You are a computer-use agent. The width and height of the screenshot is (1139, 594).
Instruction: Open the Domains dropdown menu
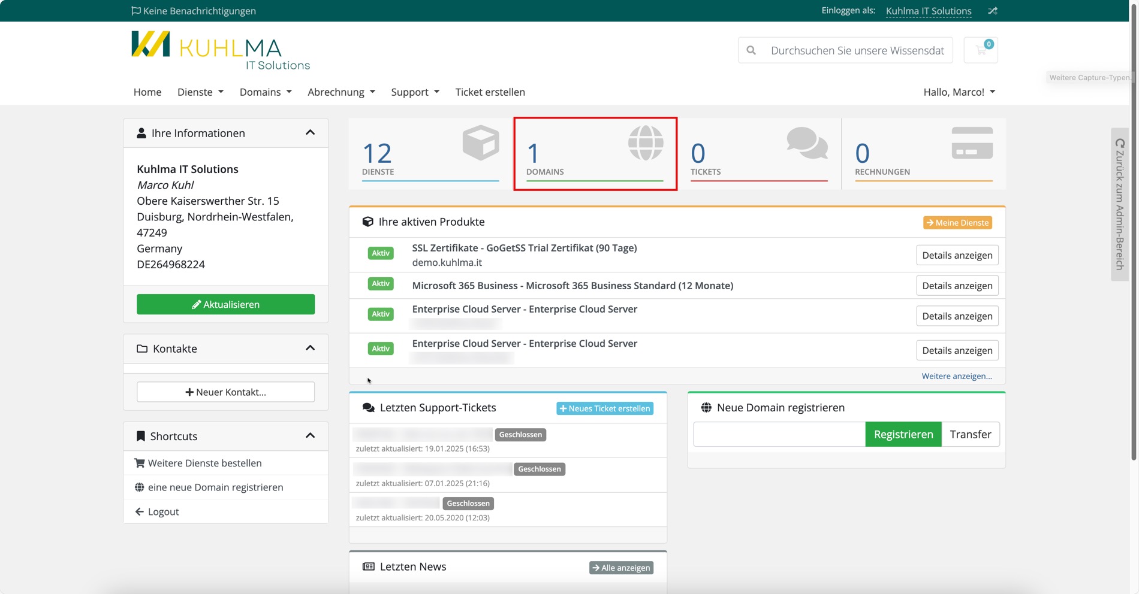pyautogui.click(x=266, y=92)
